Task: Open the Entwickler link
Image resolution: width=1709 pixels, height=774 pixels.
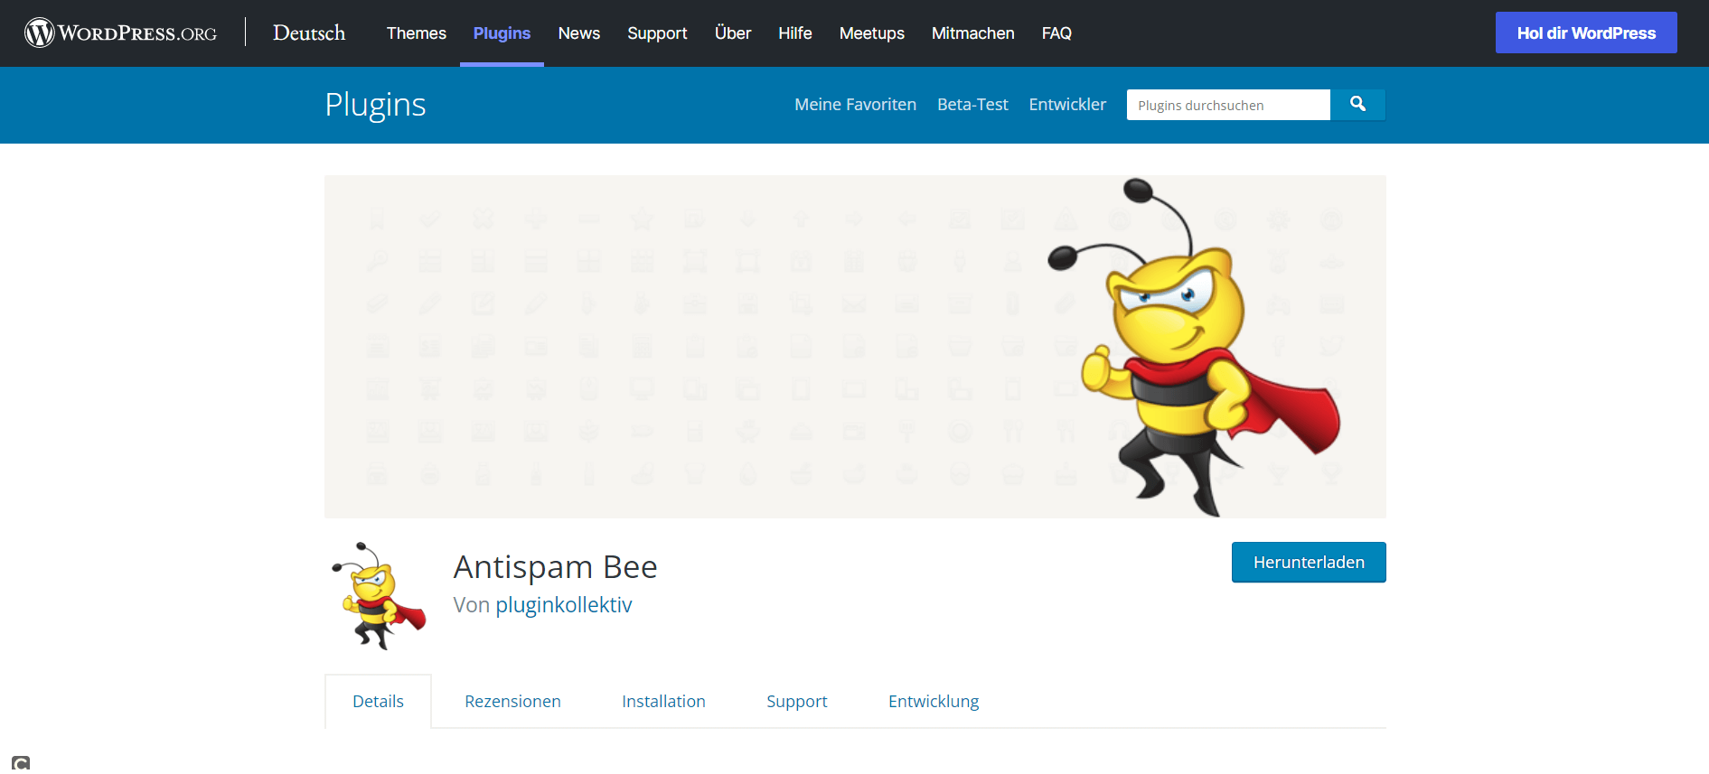Action: (1067, 105)
